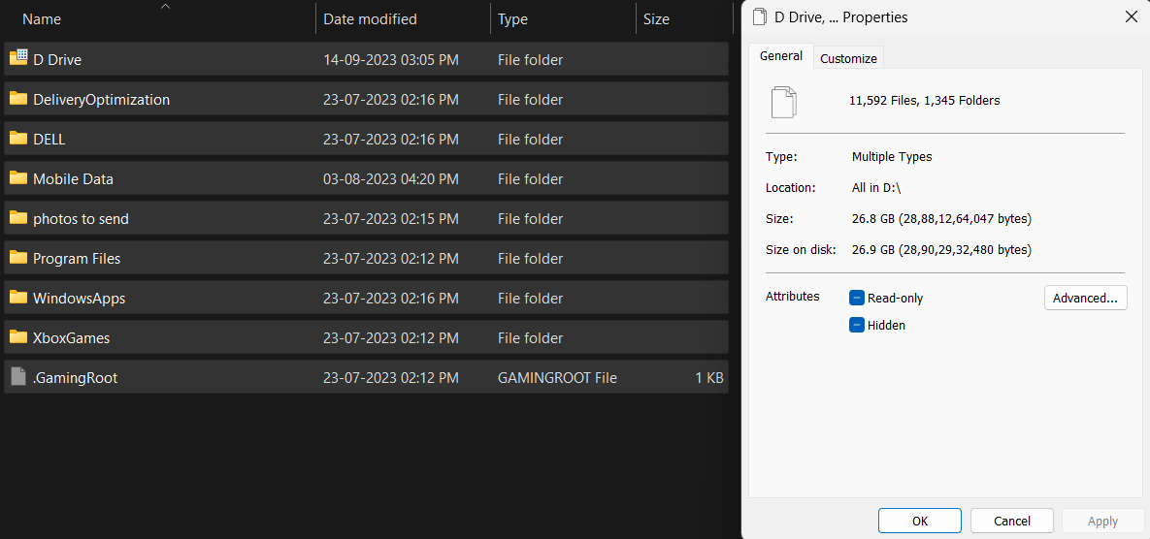The width and height of the screenshot is (1150, 539).
Task: Toggle the Hidden attribute checkbox
Action: click(x=857, y=325)
